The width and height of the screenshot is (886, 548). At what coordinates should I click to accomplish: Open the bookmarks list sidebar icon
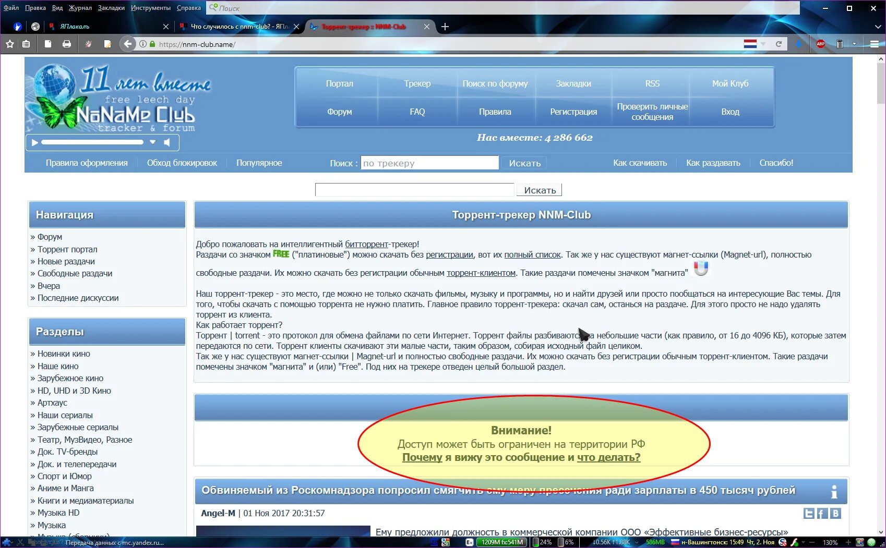coord(26,44)
